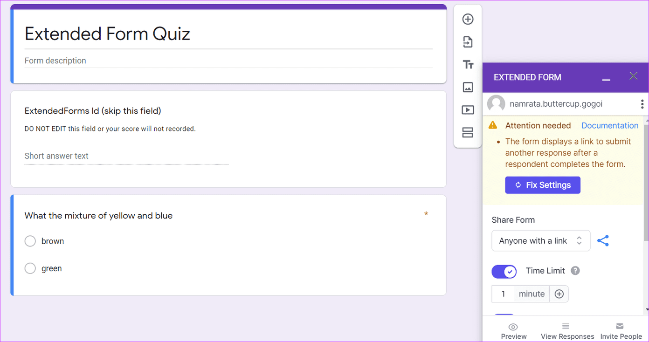Open the Documentation link

[610, 125]
